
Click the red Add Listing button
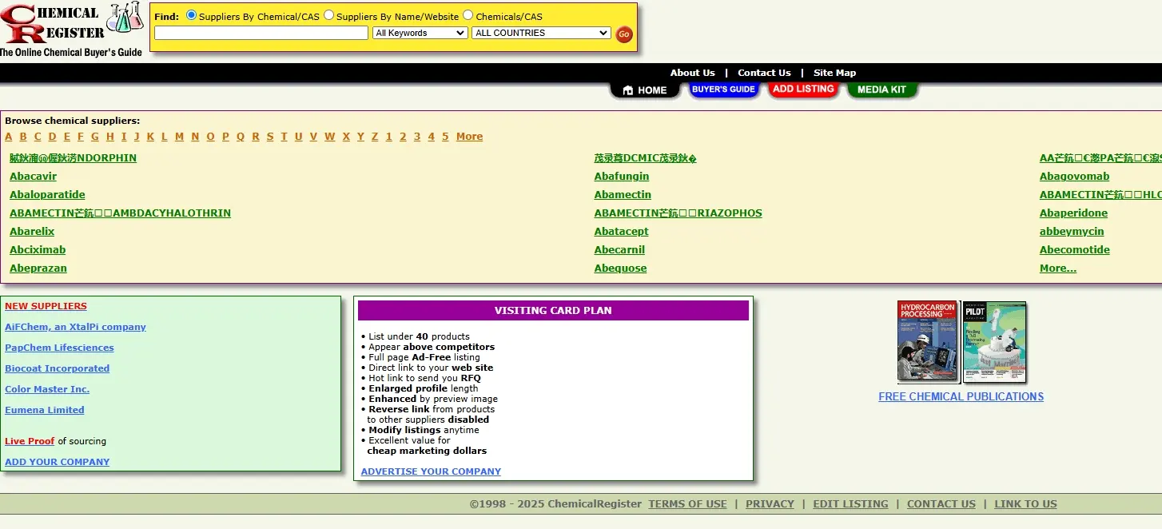pos(803,89)
